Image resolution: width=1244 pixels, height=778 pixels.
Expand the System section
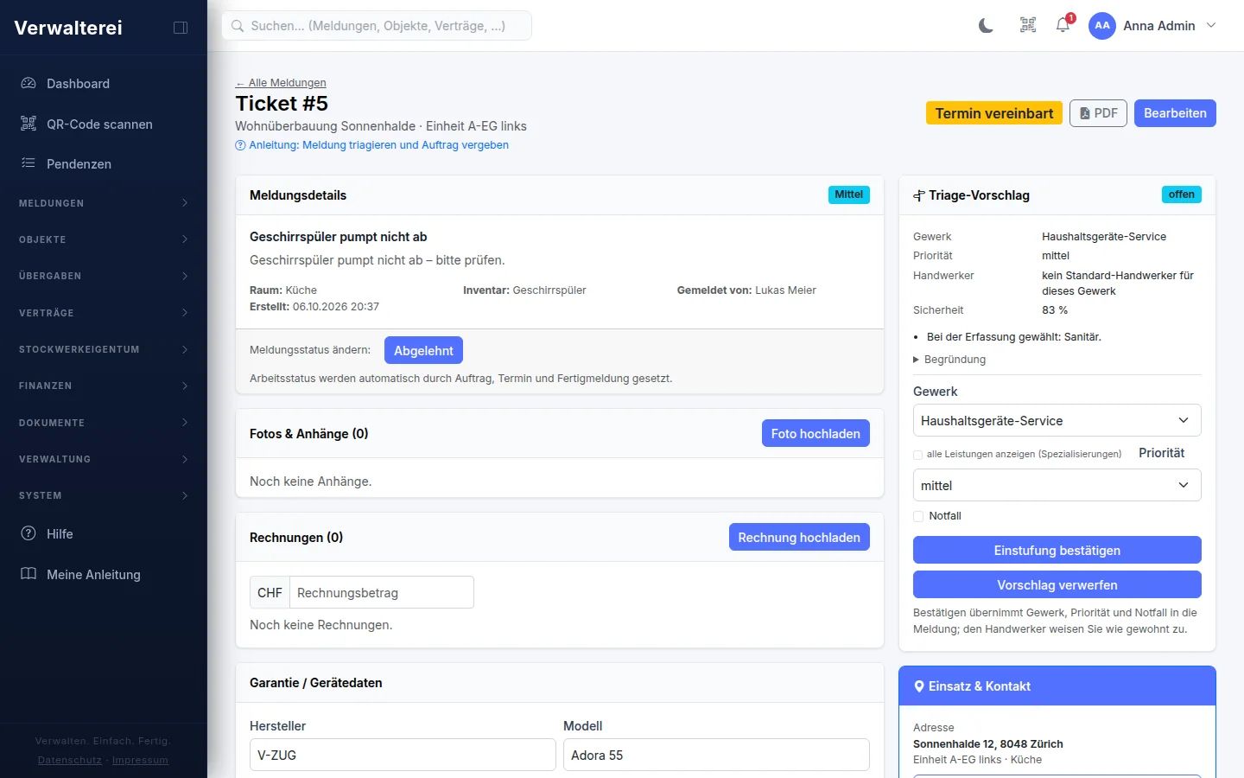(x=104, y=495)
